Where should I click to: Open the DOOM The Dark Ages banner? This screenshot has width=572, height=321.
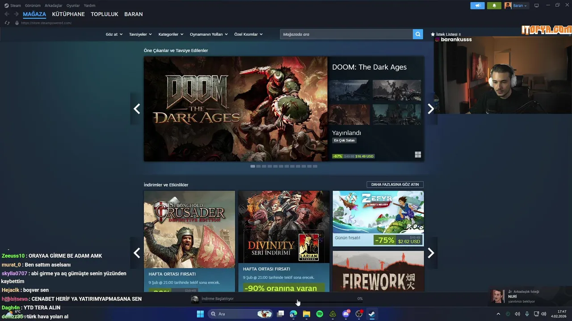click(x=236, y=109)
